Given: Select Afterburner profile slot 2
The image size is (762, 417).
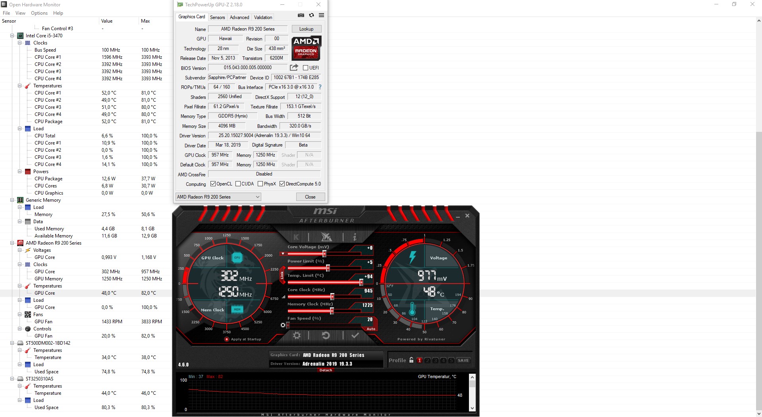Looking at the screenshot, I should click(x=427, y=360).
